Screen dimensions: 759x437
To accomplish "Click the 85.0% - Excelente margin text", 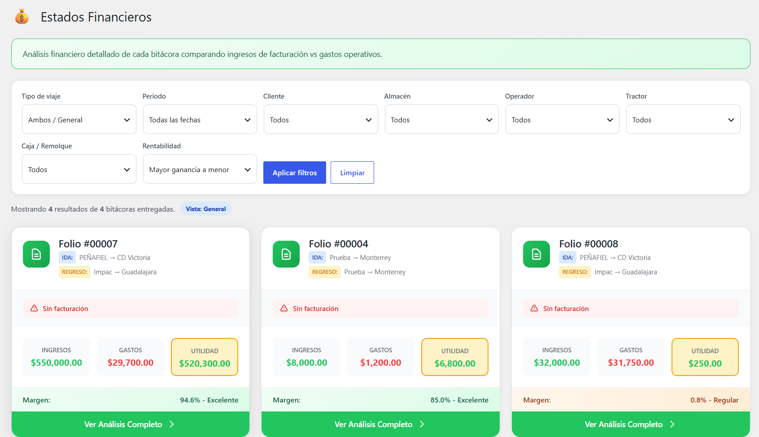I will (459, 400).
